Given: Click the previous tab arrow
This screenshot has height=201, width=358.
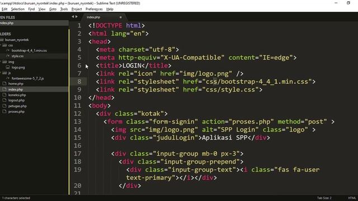Looking at the screenshot, I should click(73, 17).
